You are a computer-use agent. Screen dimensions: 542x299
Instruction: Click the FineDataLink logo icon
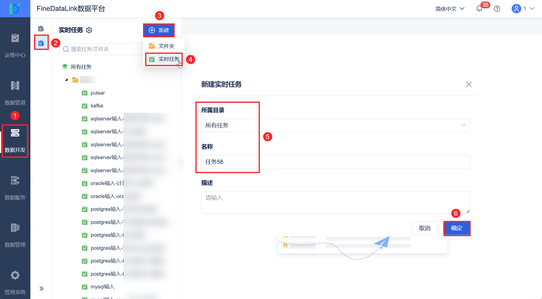coord(15,8)
